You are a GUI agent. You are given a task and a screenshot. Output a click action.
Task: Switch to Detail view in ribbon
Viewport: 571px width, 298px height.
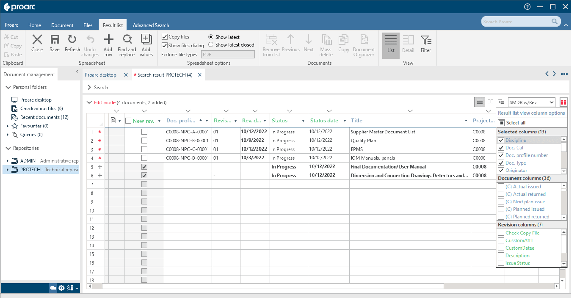pos(408,44)
